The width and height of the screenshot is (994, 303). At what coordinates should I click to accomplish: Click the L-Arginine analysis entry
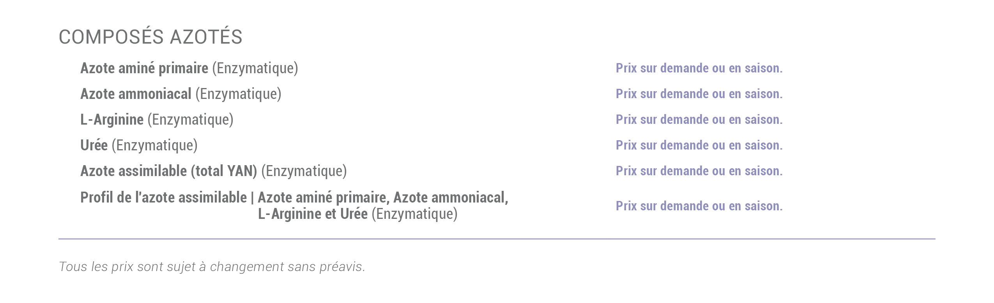pyautogui.click(x=157, y=120)
